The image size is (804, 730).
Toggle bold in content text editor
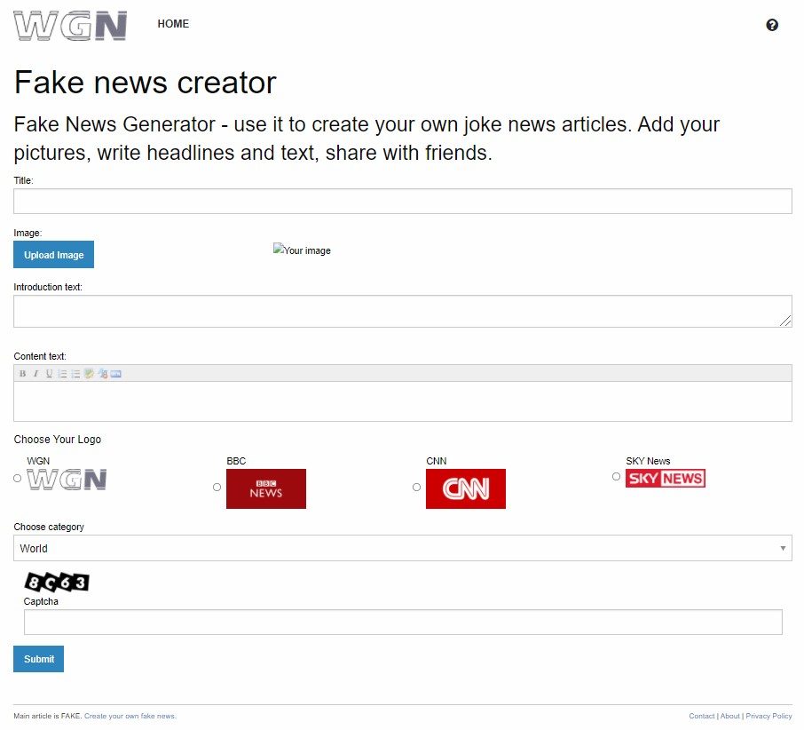22,374
